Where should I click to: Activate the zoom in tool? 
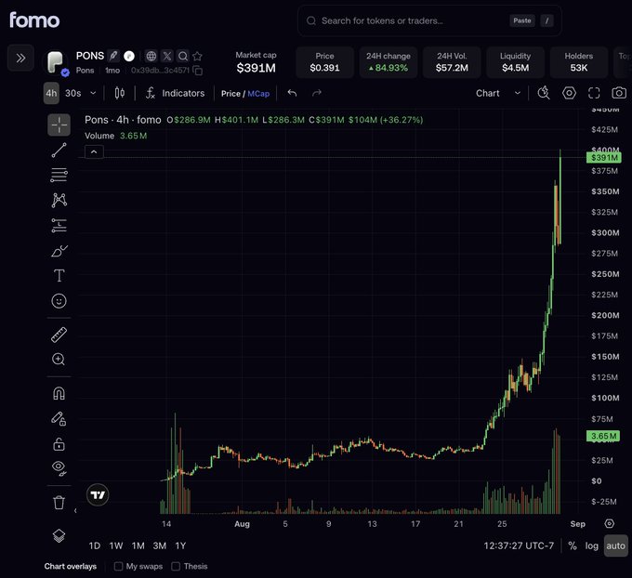pyautogui.click(x=59, y=359)
